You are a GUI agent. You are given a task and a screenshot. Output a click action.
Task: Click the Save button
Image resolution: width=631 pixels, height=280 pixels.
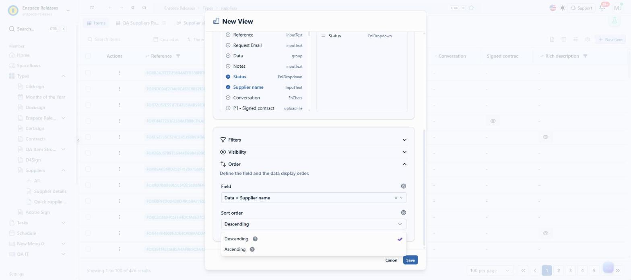[410, 260]
